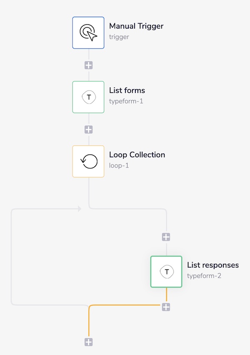Click the "trigger" subtitle label
Viewport: 250px width, 355px height.
pos(119,37)
